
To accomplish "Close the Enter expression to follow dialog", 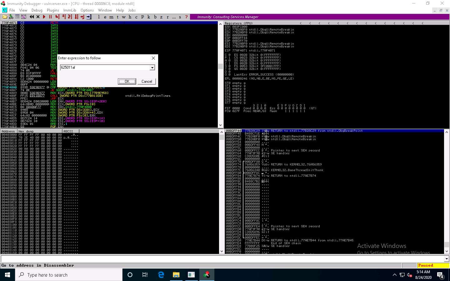I will pyautogui.click(x=153, y=58).
